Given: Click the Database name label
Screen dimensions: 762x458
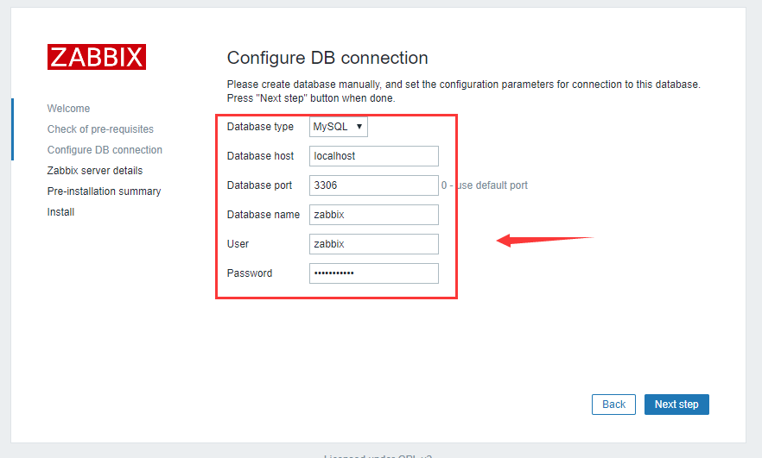Looking at the screenshot, I should click(264, 215).
